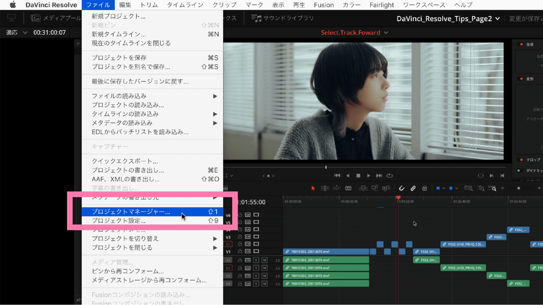Click the timeline zoom in plus icon

click(539, 188)
